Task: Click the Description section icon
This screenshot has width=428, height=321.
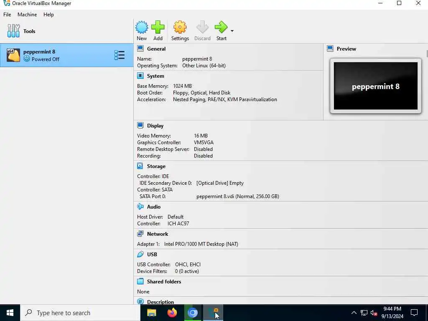Action: [x=140, y=301]
